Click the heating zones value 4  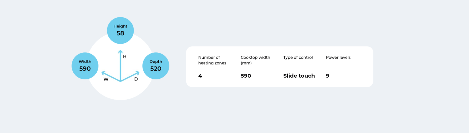[x=200, y=76]
